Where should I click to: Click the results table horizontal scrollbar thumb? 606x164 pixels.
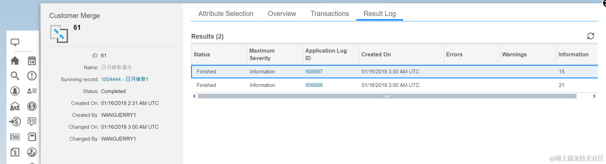pos(387,96)
